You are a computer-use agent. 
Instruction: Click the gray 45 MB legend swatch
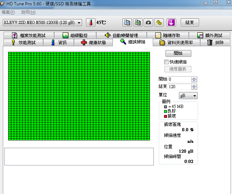pos(166,107)
